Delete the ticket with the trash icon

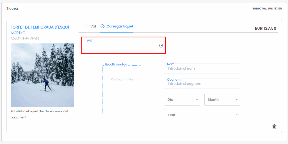pos(274,127)
